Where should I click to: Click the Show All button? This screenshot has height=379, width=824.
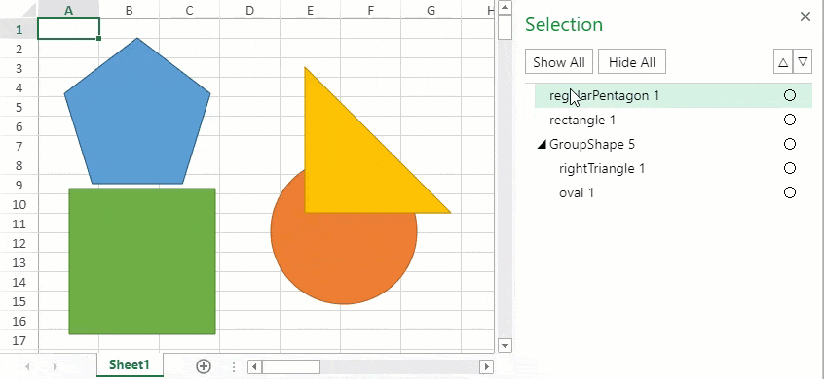(x=559, y=62)
